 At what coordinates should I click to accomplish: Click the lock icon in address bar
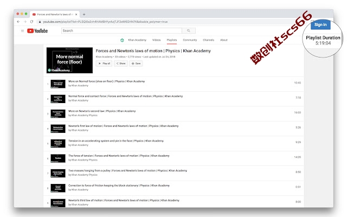click(x=40, y=22)
